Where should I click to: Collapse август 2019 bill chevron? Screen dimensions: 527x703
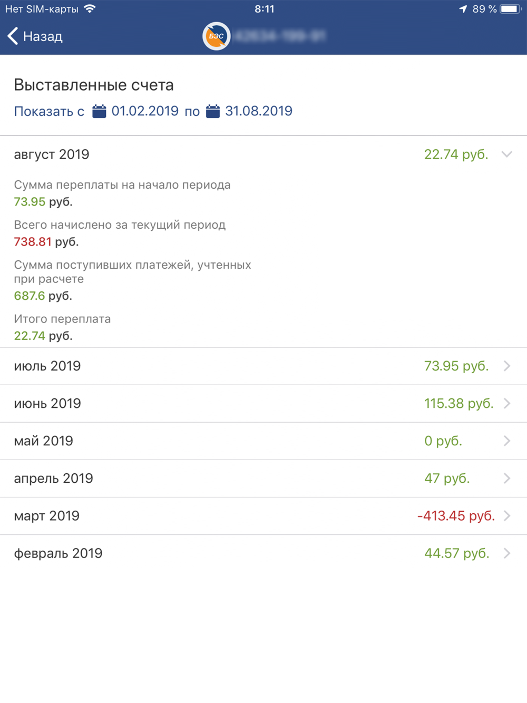point(507,154)
